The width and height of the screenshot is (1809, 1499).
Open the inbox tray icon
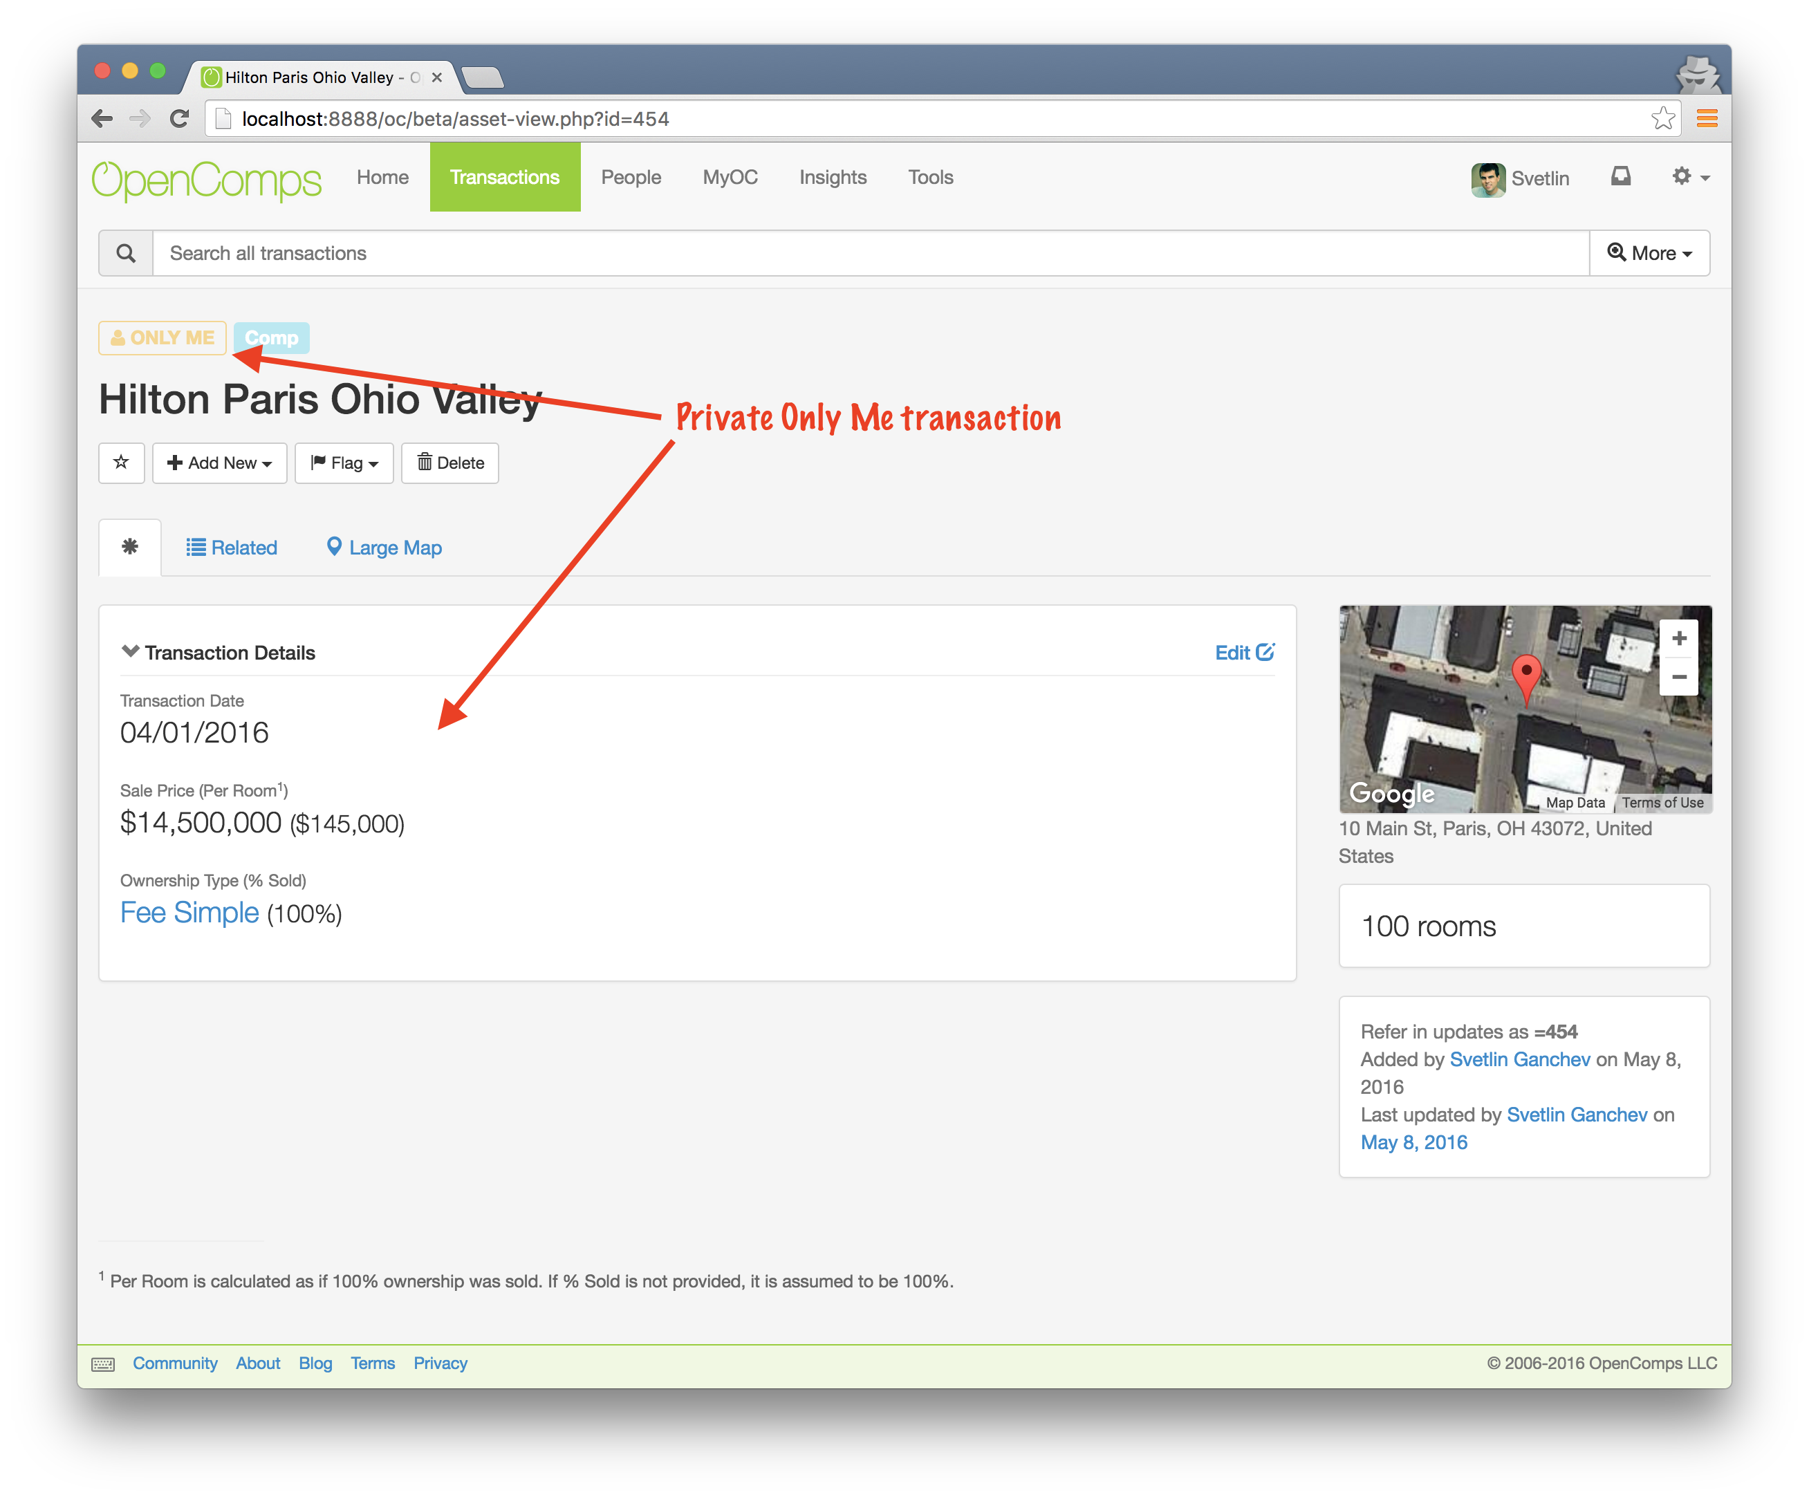pos(1620,176)
